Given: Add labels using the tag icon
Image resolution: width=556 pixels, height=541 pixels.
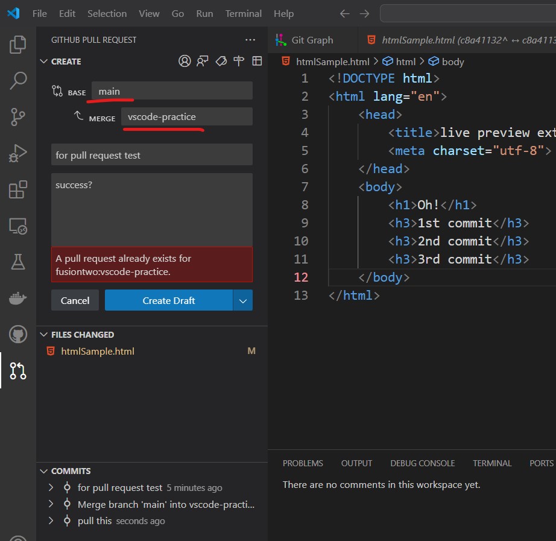Looking at the screenshot, I should tap(221, 61).
